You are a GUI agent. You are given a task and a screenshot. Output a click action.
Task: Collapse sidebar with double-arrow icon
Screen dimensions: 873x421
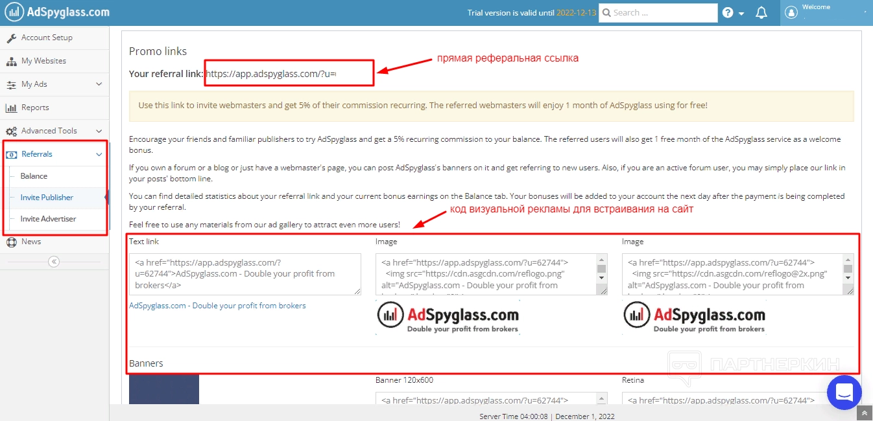(x=54, y=262)
